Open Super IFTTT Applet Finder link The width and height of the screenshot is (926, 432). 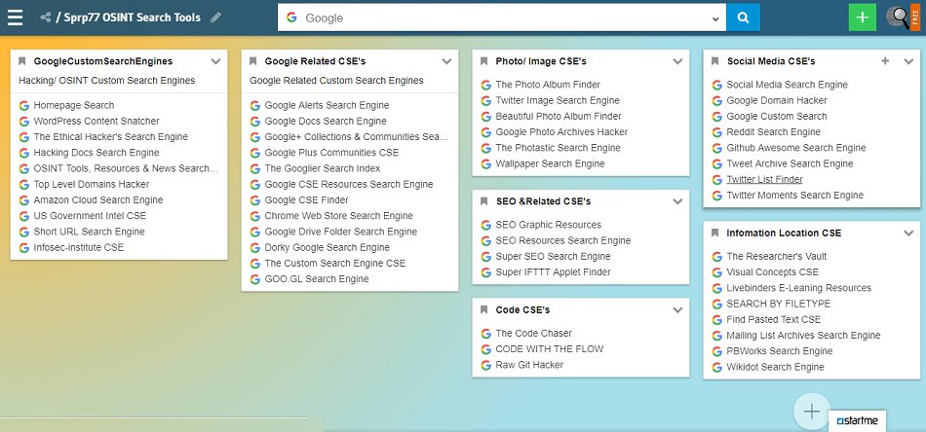[553, 271]
